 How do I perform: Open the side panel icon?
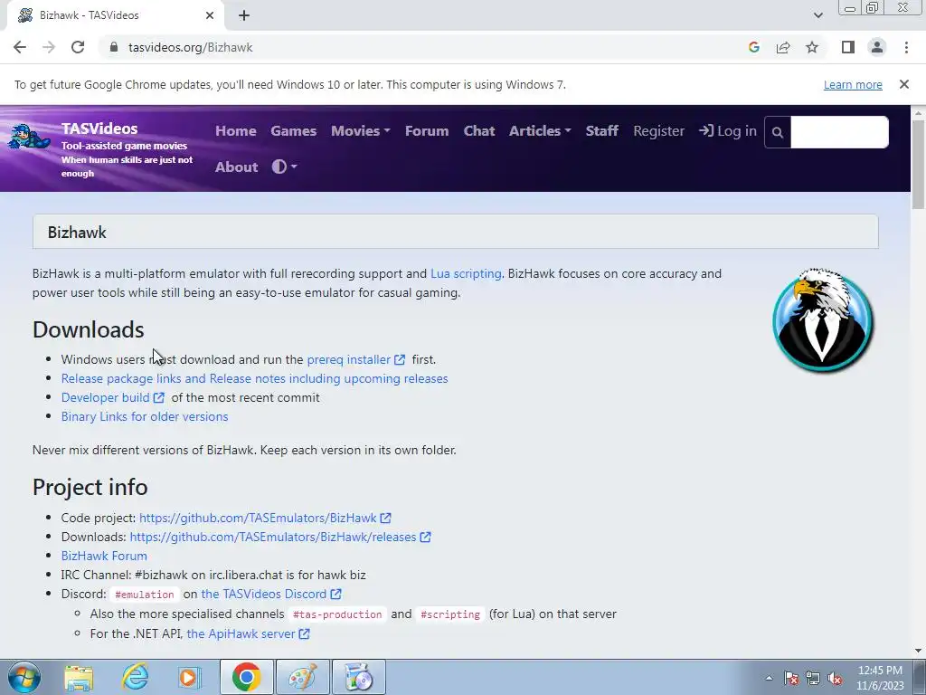848,47
